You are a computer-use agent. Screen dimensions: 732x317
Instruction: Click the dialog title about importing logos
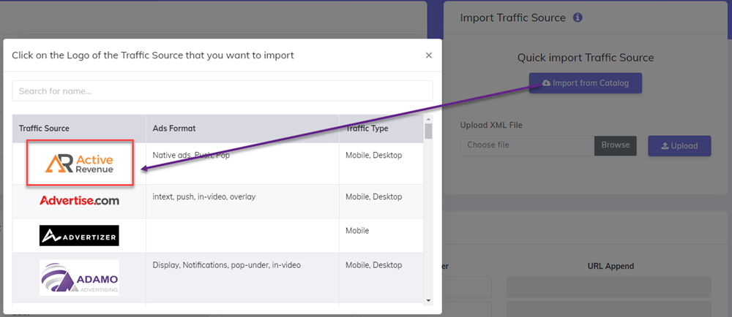[x=153, y=56]
